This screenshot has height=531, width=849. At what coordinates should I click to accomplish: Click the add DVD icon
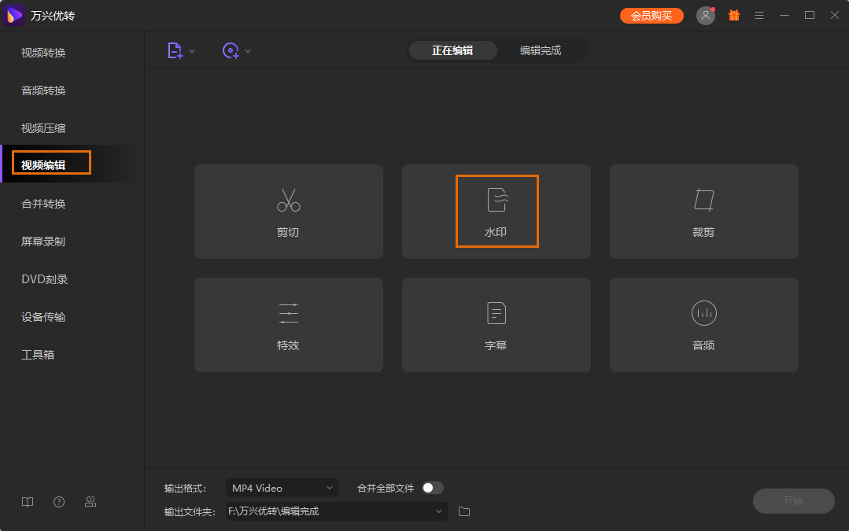(231, 50)
